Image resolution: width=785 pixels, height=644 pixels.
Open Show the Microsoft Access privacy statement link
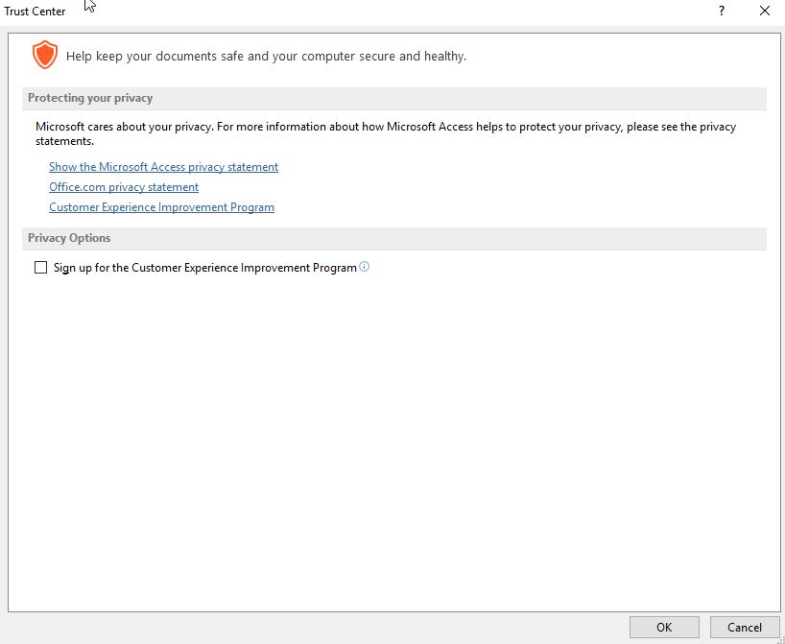click(x=163, y=167)
